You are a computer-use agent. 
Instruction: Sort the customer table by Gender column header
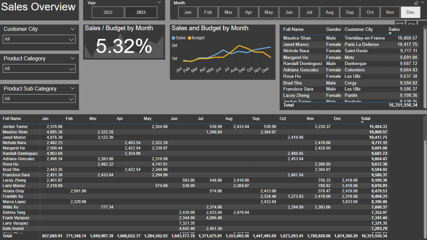pos(333,29)
